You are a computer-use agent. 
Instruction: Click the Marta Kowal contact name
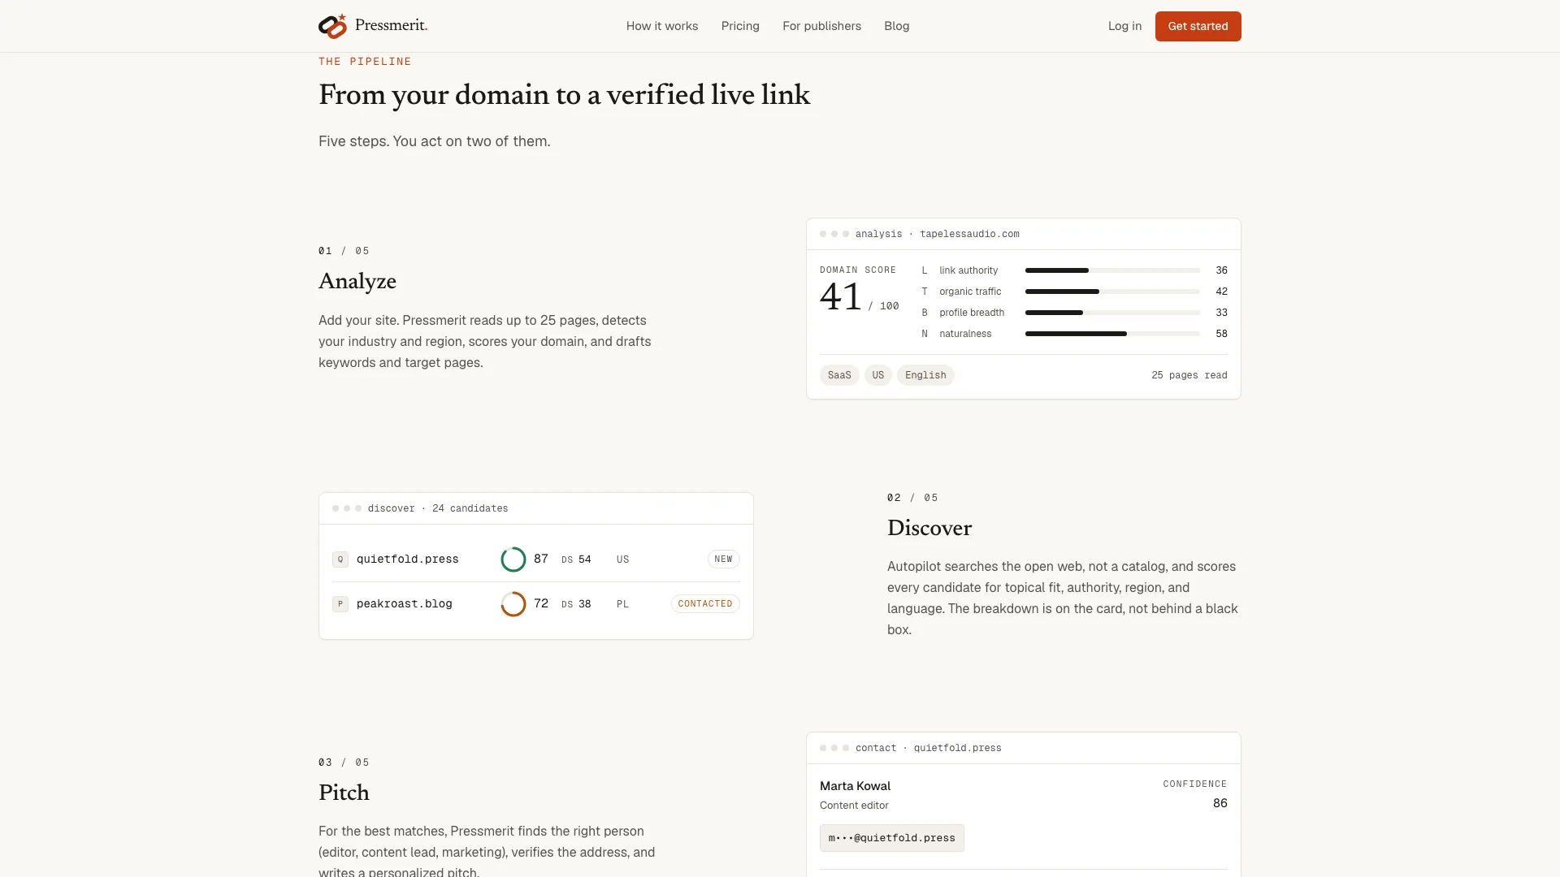pos(855,786)
